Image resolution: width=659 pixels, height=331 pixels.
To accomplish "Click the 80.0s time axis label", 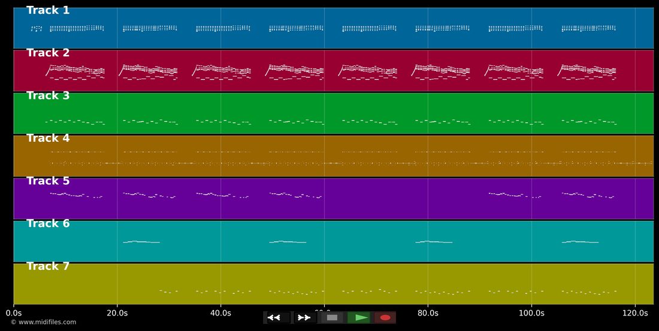I will tap(428, 313).
